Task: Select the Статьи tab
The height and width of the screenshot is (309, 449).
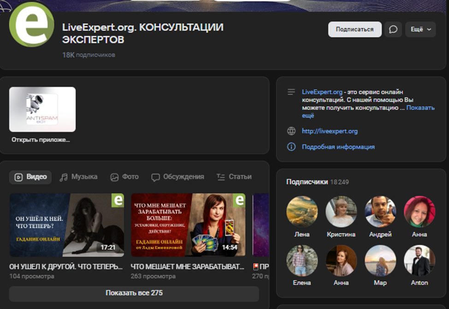Action: [234, 177]
